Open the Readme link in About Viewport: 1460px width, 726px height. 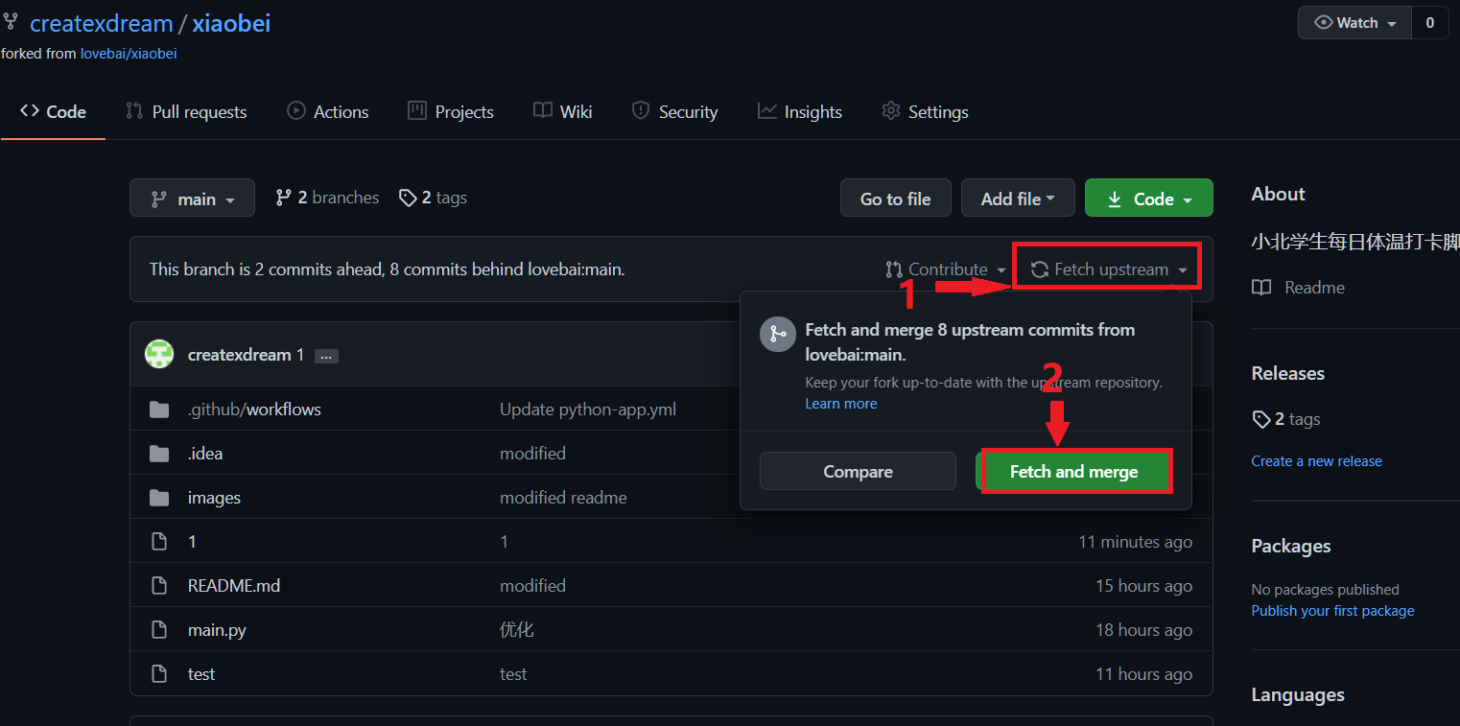pyautogui.click(x=1299, y=288)
